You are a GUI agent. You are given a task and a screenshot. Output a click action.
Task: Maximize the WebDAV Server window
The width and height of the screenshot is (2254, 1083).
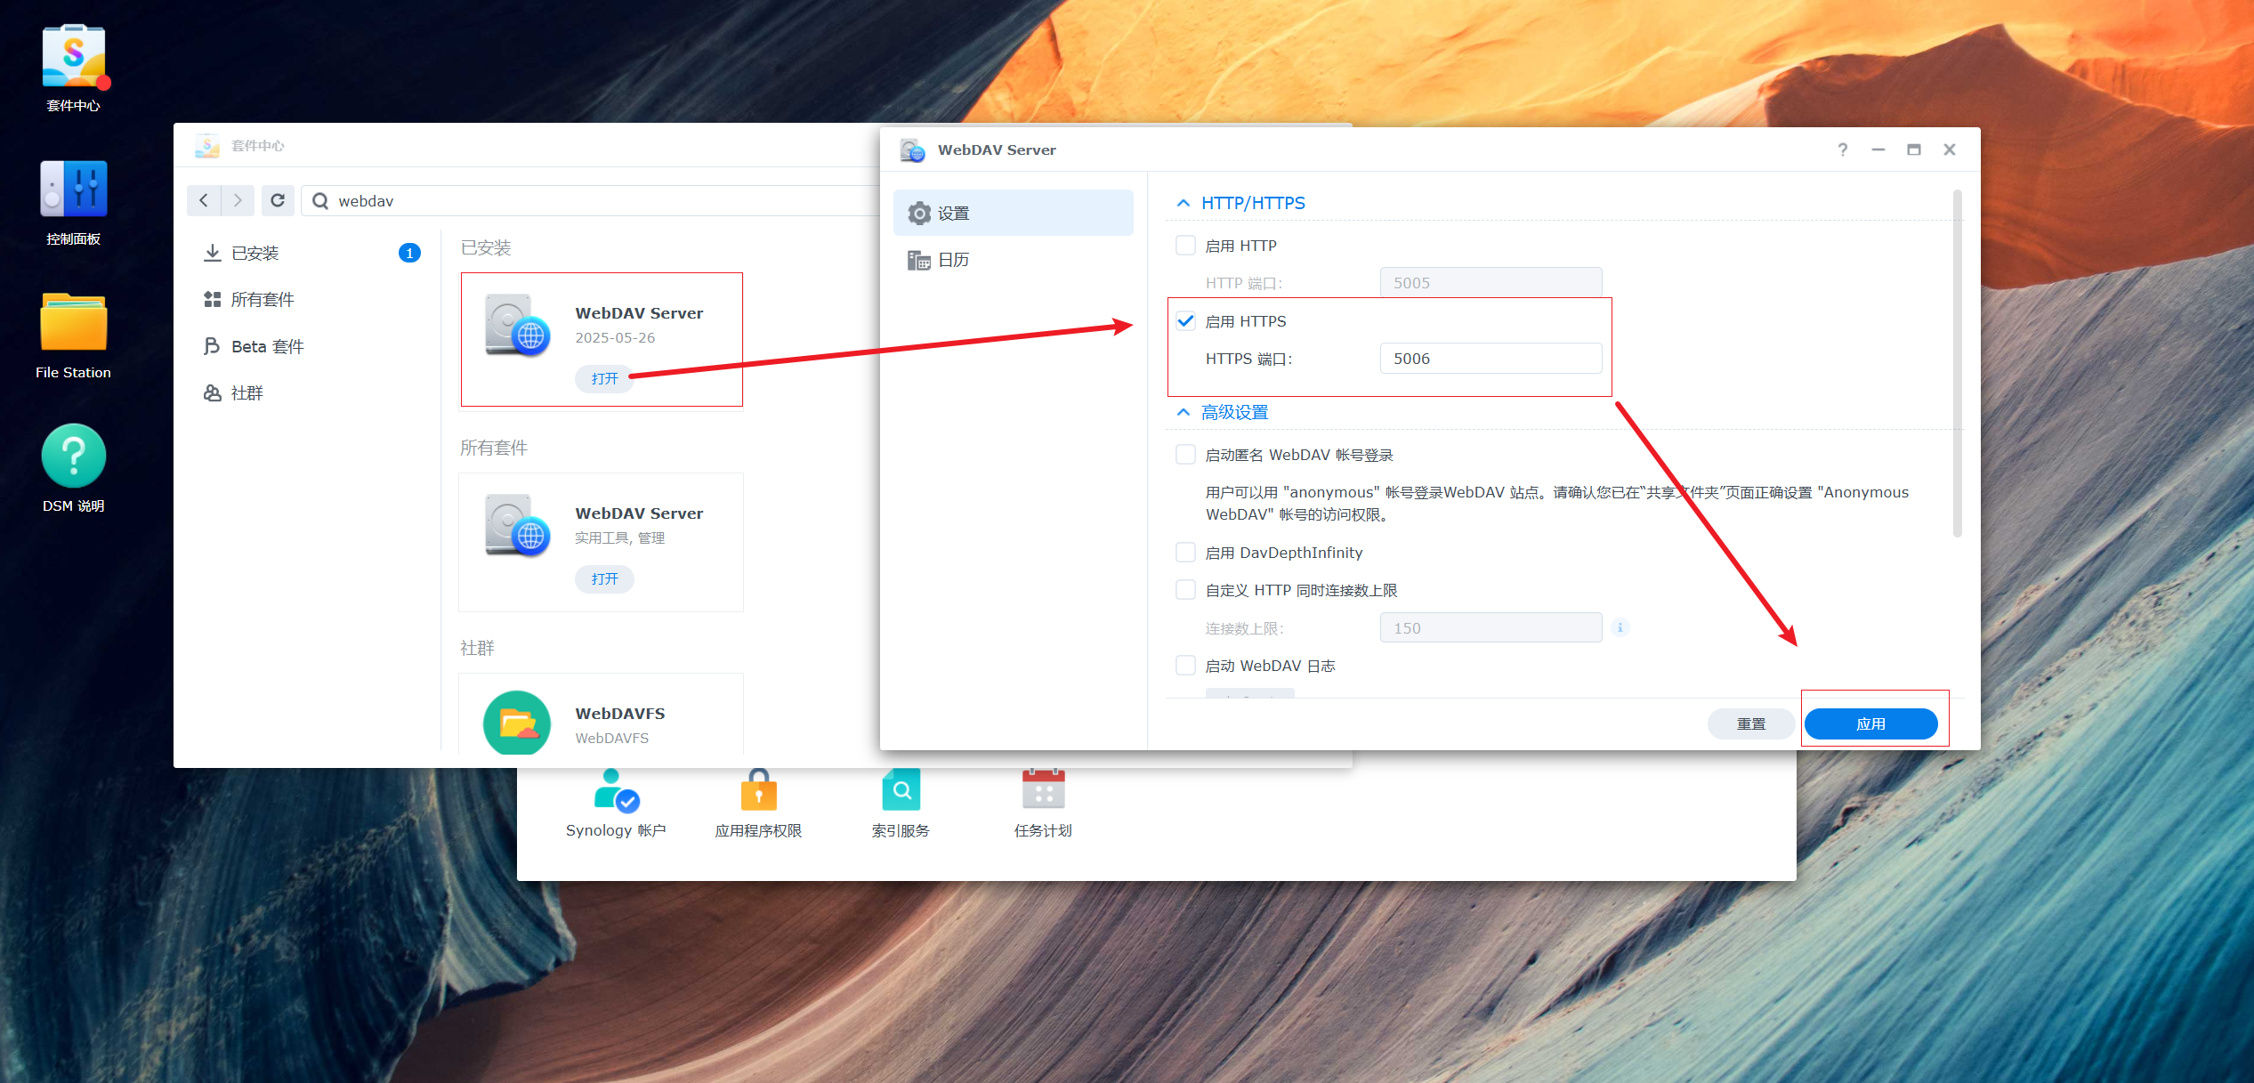point(1914,150)
